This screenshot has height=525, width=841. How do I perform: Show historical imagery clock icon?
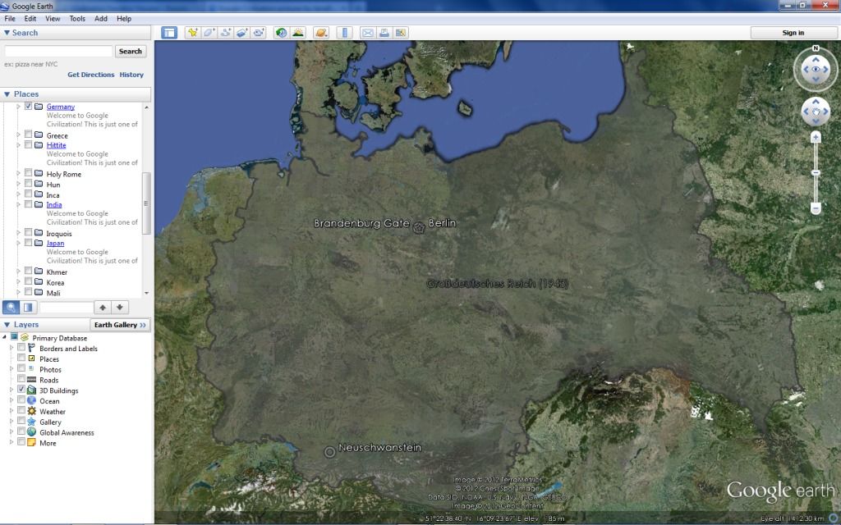pos(281,33)
